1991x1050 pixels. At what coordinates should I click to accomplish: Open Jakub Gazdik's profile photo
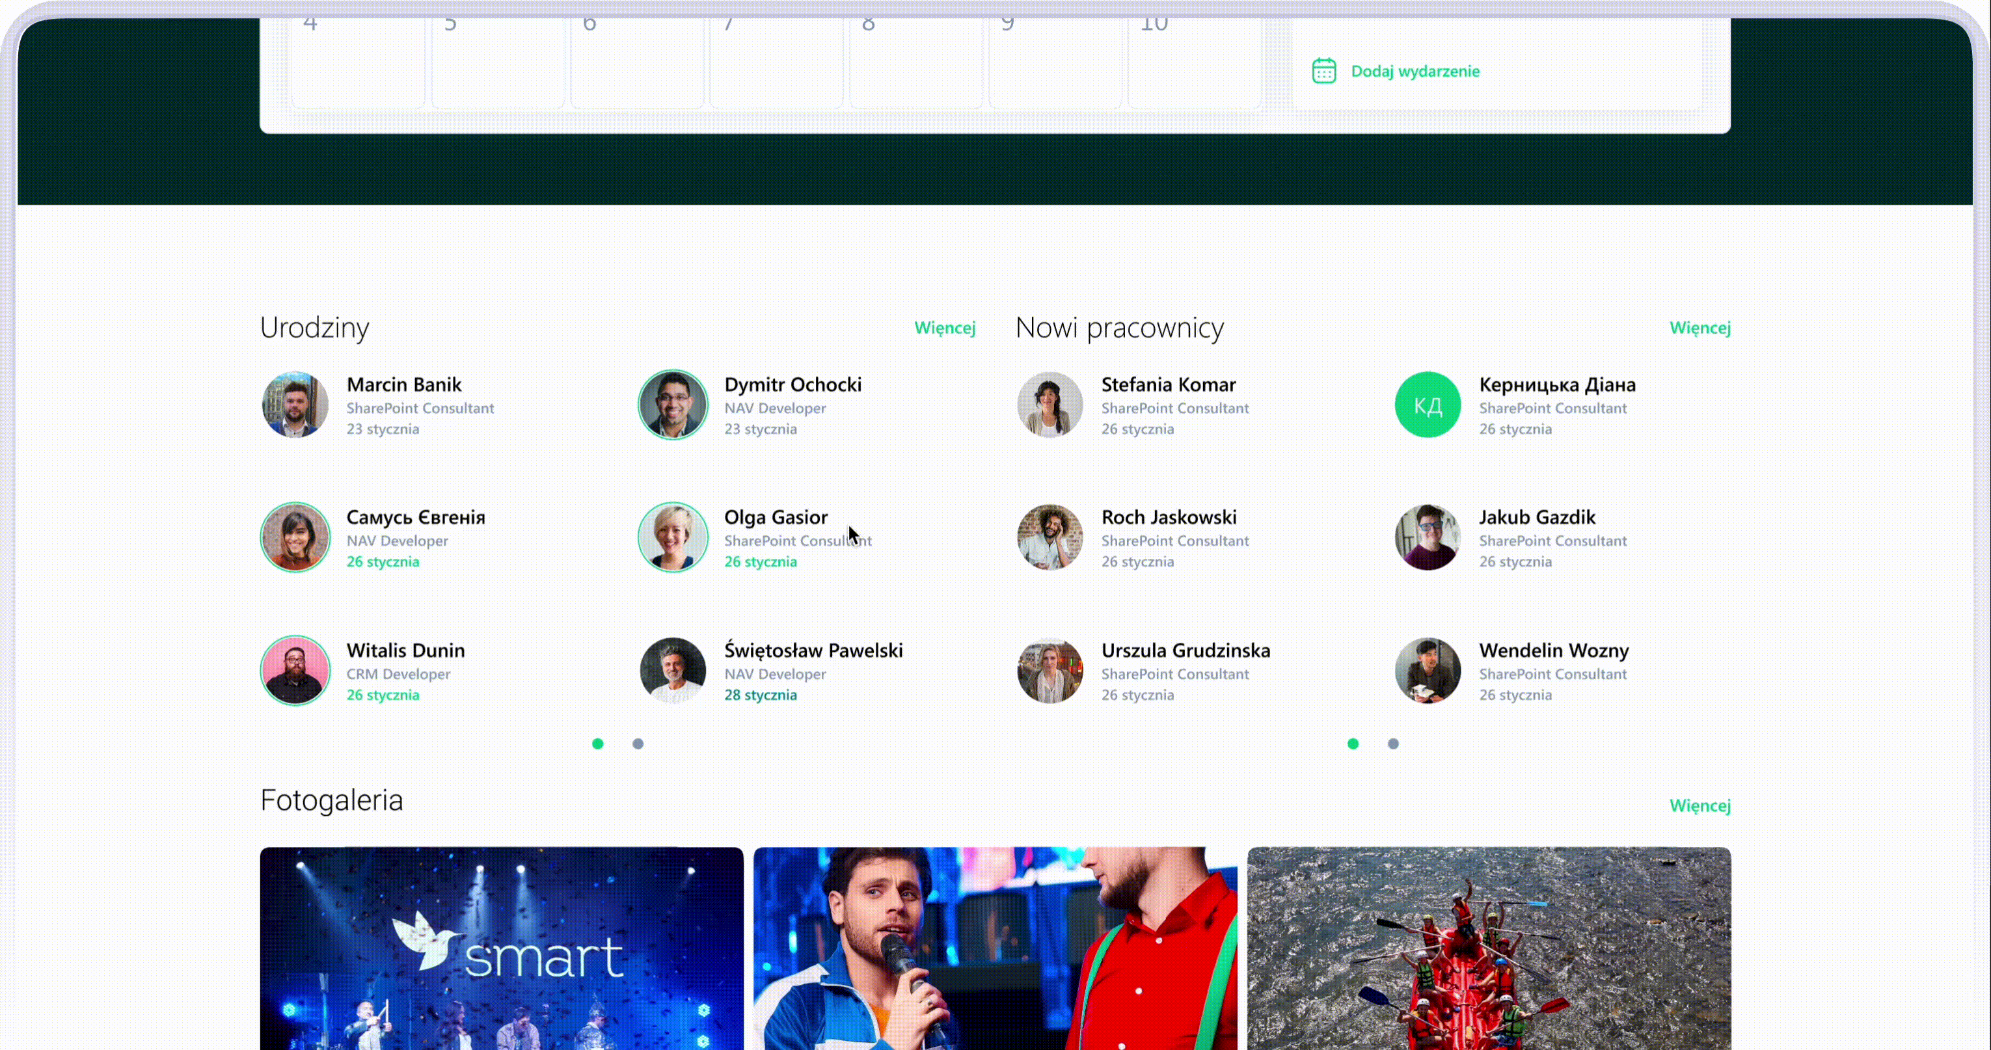click(x=1427, y=538)
